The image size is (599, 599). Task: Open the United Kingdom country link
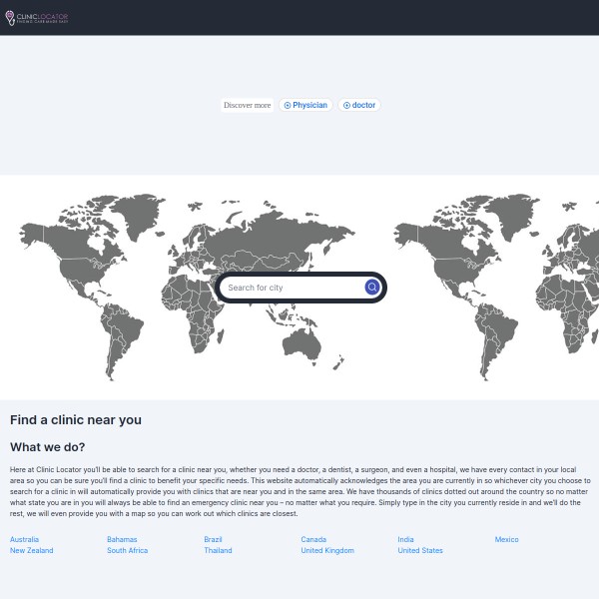327,550
